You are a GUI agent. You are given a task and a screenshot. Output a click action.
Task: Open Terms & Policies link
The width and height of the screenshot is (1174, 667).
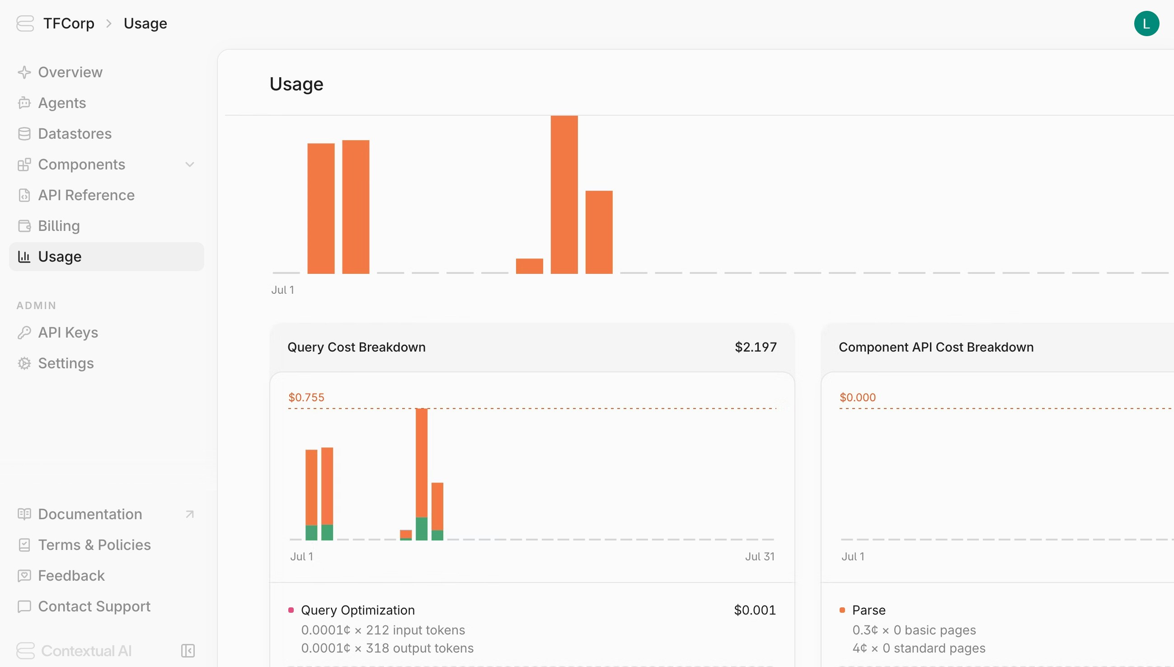(94, 545)
